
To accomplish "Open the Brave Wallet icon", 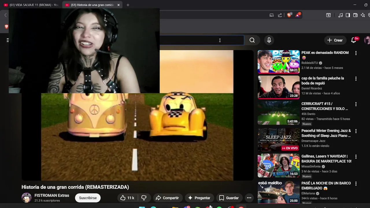I will (355, 15).
